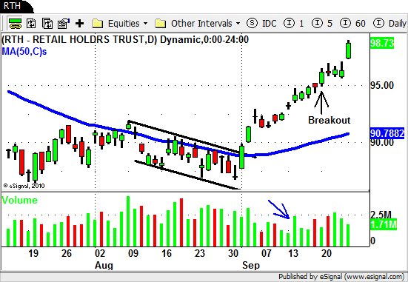Switch to the 1 minute interval
Image resolution: width=408 pixels, height=282 pixels.
(293, 24)
